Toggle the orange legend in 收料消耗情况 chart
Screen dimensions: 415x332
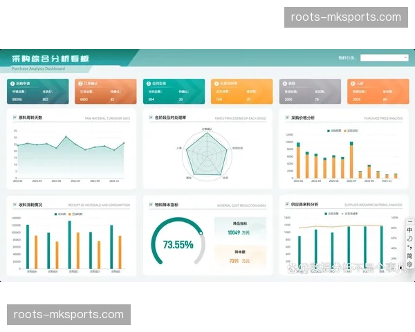[x=73, y=214]
